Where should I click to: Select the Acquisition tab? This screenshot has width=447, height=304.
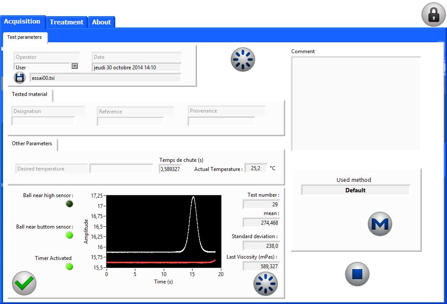point(23,21)
